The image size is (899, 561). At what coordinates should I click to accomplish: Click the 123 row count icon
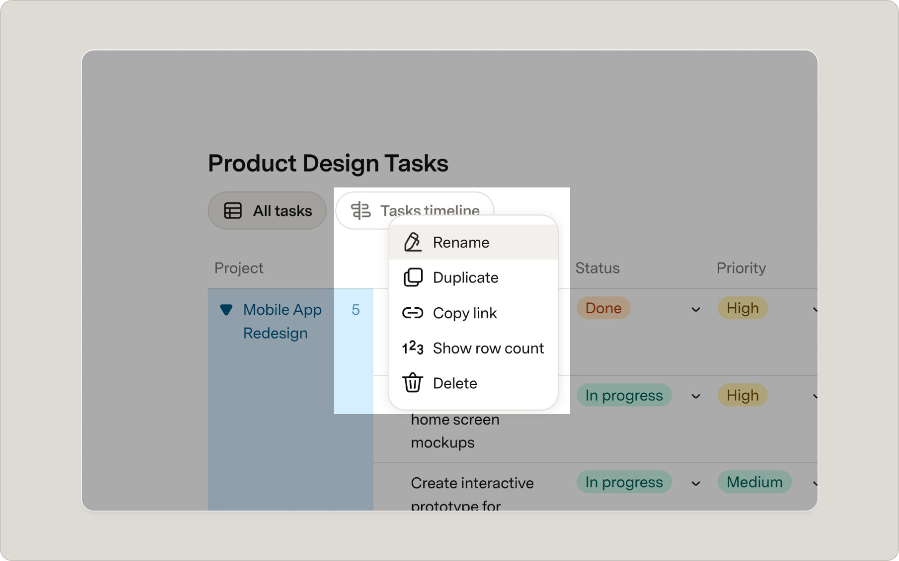tap(413, 348)
